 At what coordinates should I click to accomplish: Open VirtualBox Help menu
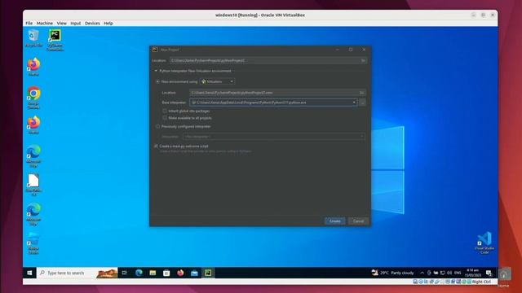click(108, 24)
